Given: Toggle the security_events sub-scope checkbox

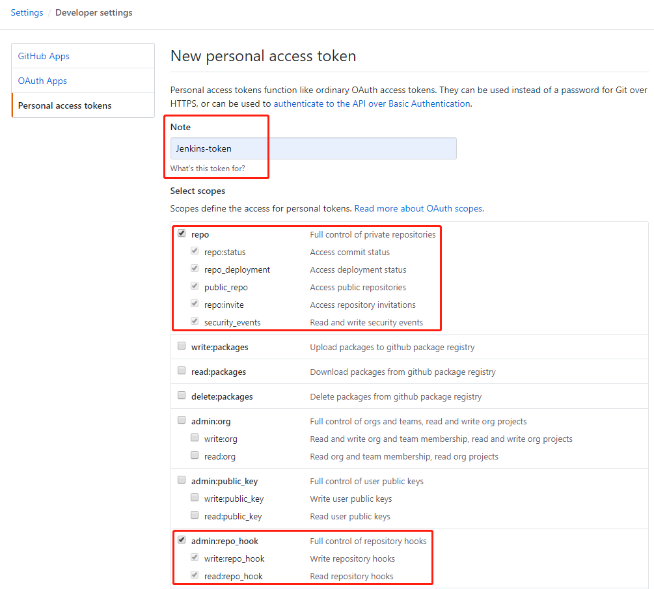Looking at the screenshot, I should pyautogui.click(x=194, y=320).
